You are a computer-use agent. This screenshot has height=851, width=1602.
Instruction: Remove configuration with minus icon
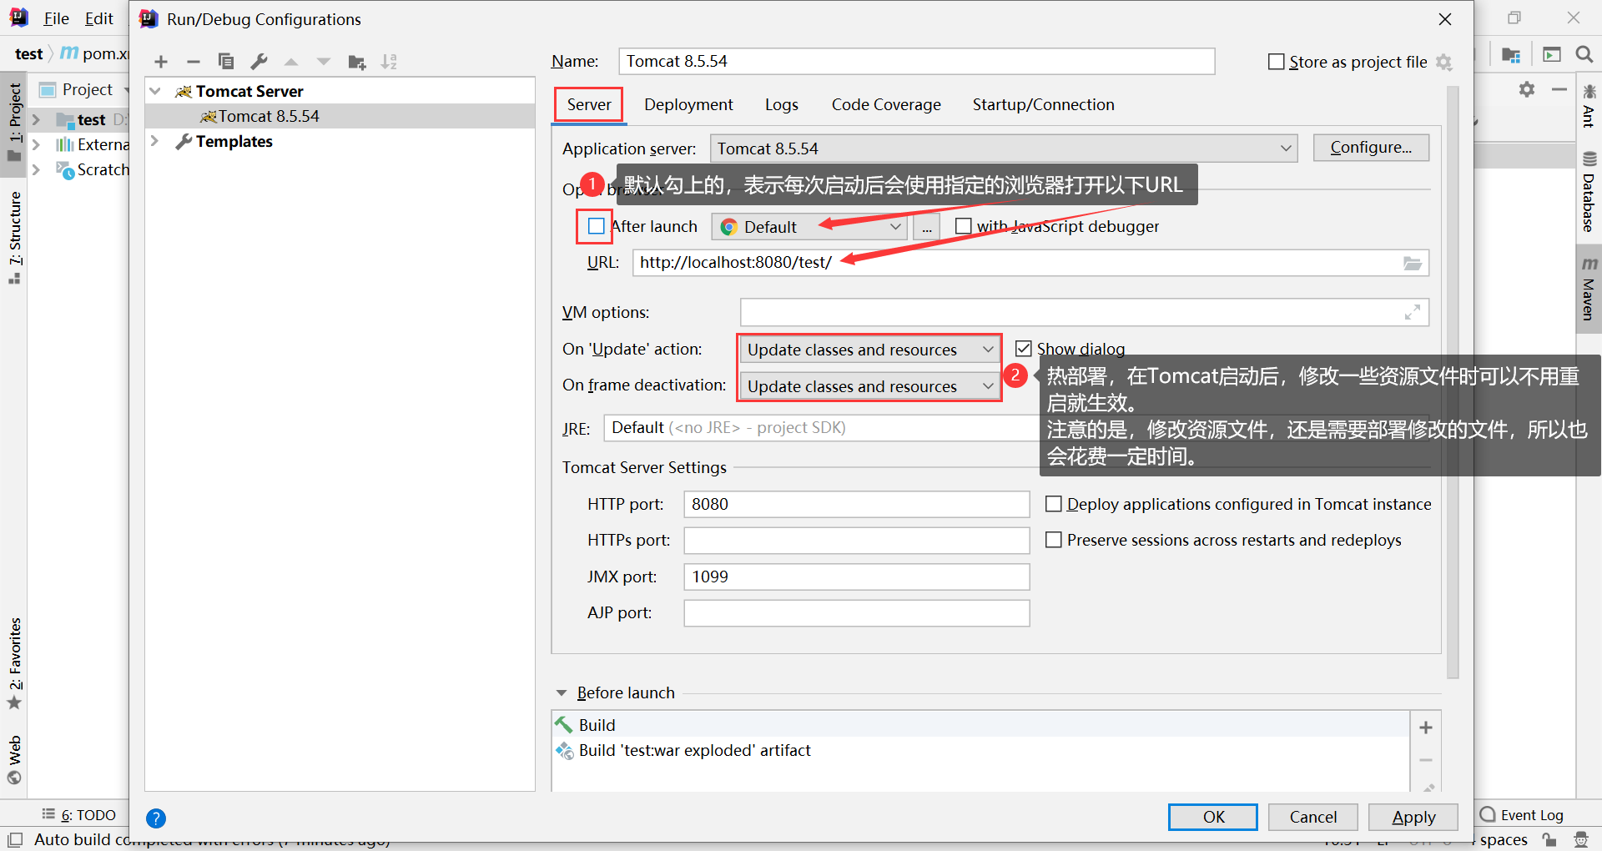pos(194,62)
